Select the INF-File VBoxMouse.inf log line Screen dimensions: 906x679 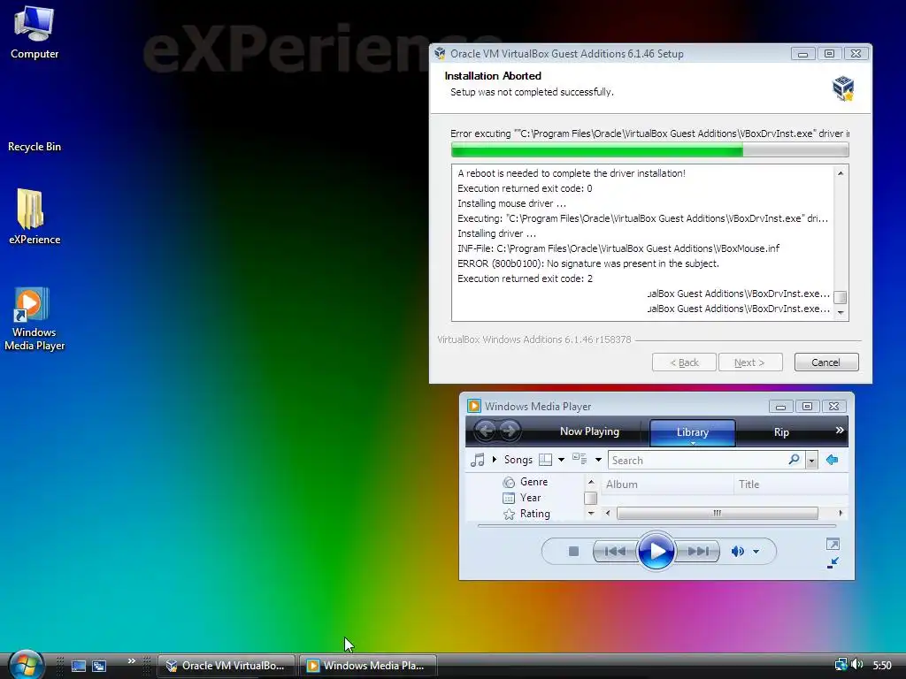(618, 248)
